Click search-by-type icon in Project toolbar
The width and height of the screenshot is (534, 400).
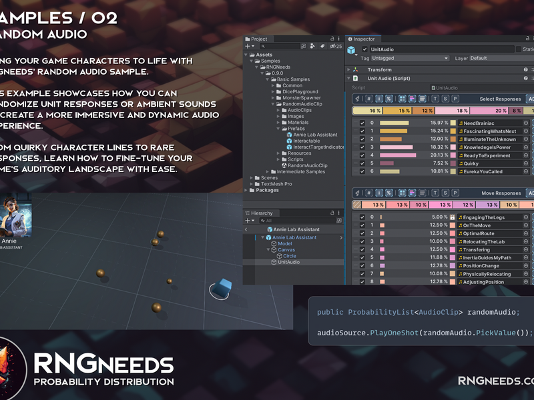pyautogui.click(x=312, y=46)
